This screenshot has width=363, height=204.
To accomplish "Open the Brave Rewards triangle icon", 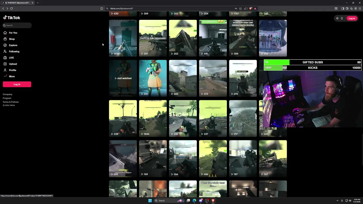I will click(x=255, y=8).
